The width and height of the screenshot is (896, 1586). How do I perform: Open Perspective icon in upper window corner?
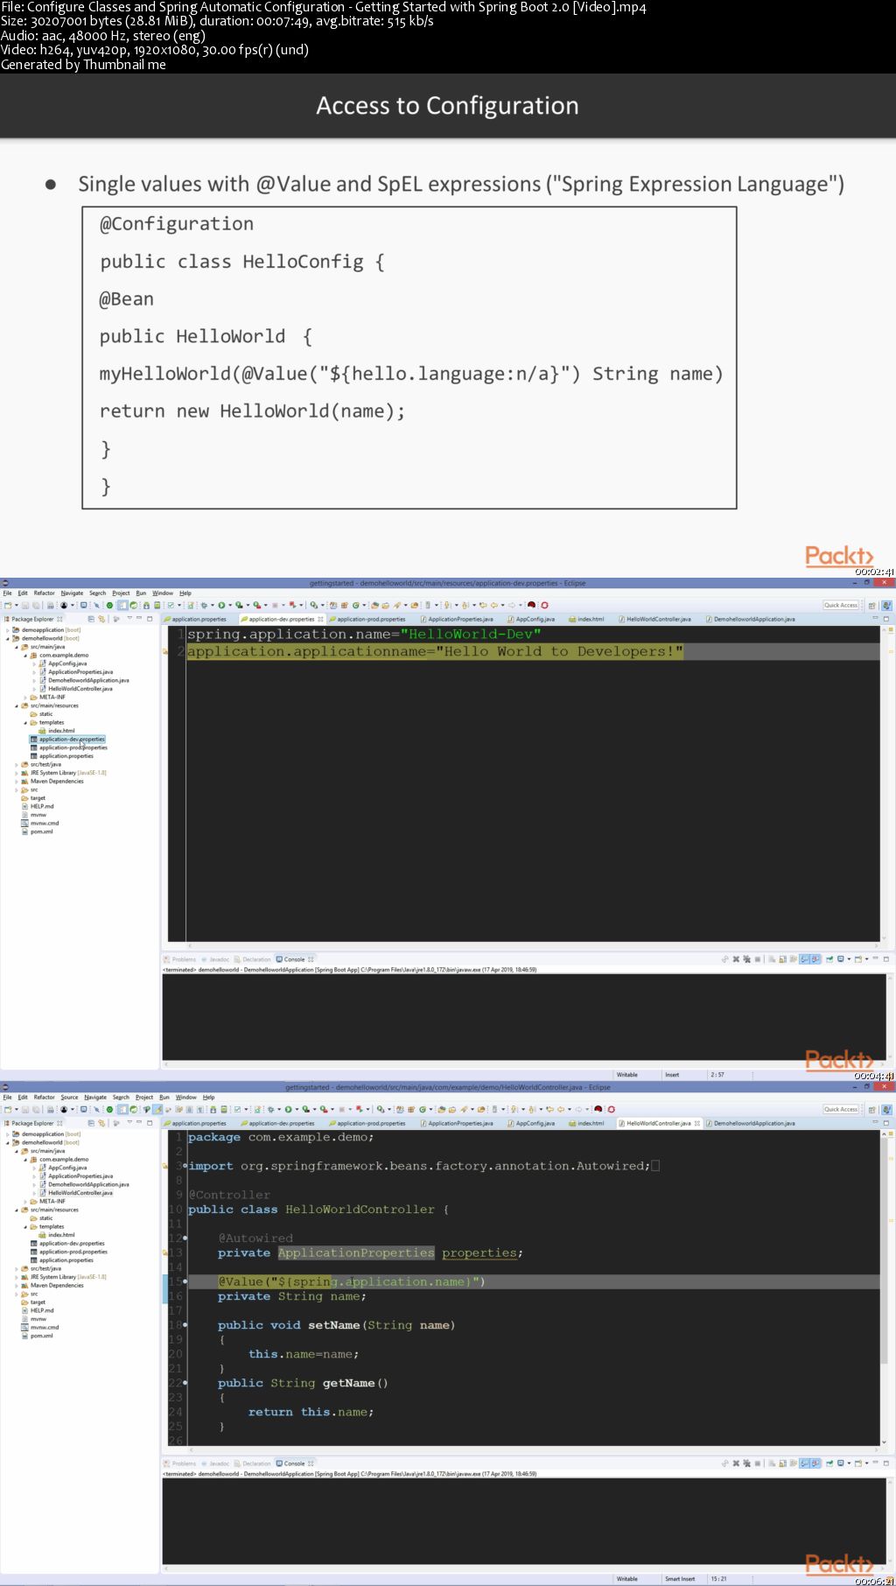[872, 605]
